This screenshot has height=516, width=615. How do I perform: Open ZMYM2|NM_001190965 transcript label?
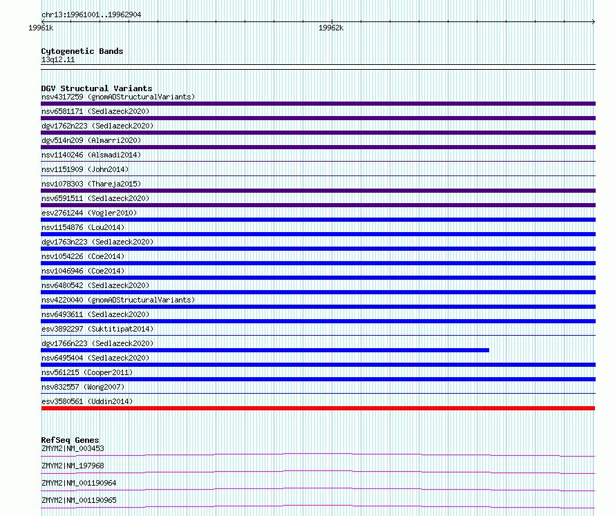79,500
